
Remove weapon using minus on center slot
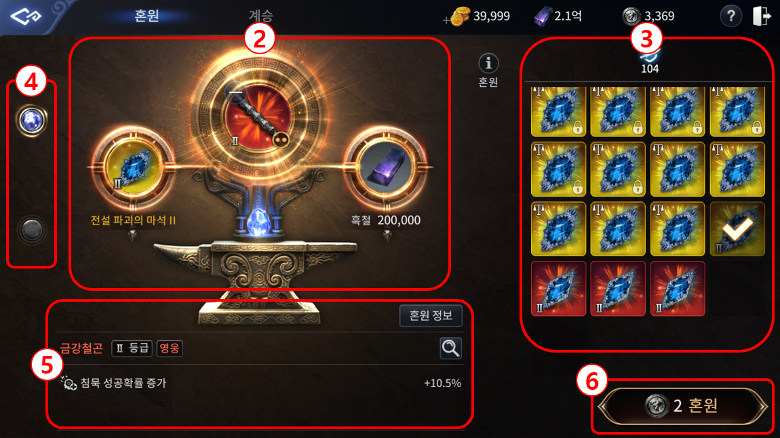236,92
